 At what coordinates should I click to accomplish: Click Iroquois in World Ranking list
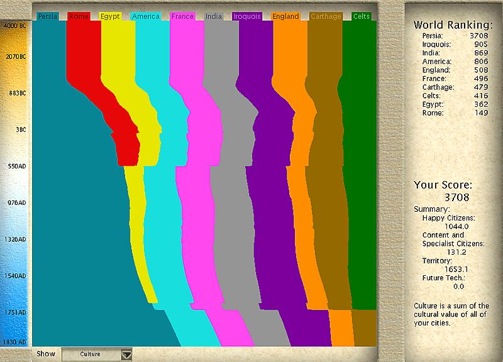(455, 45)
